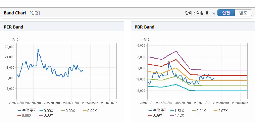Toggle 수정주가 series in PER Band legend
The width and height of the screenshot is (255, 122).
point(27,111)
